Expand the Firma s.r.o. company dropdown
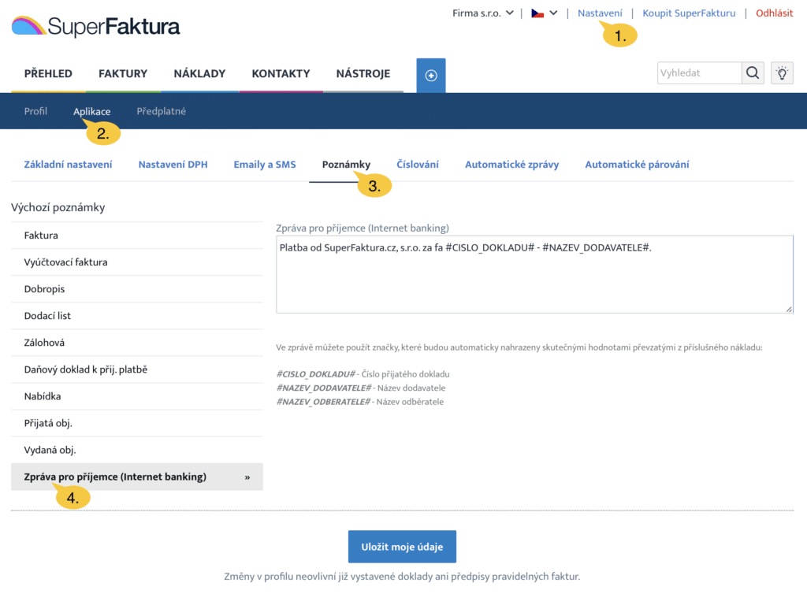 click(x=482, y=13)
